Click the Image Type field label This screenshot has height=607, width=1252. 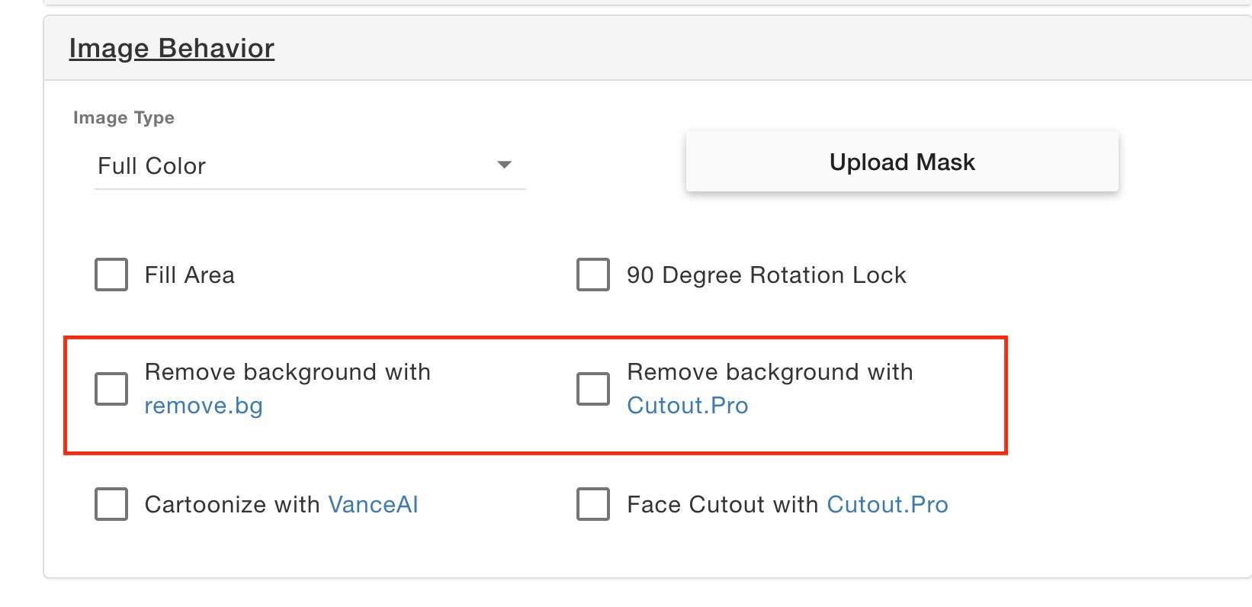click(x=124, y=117)
